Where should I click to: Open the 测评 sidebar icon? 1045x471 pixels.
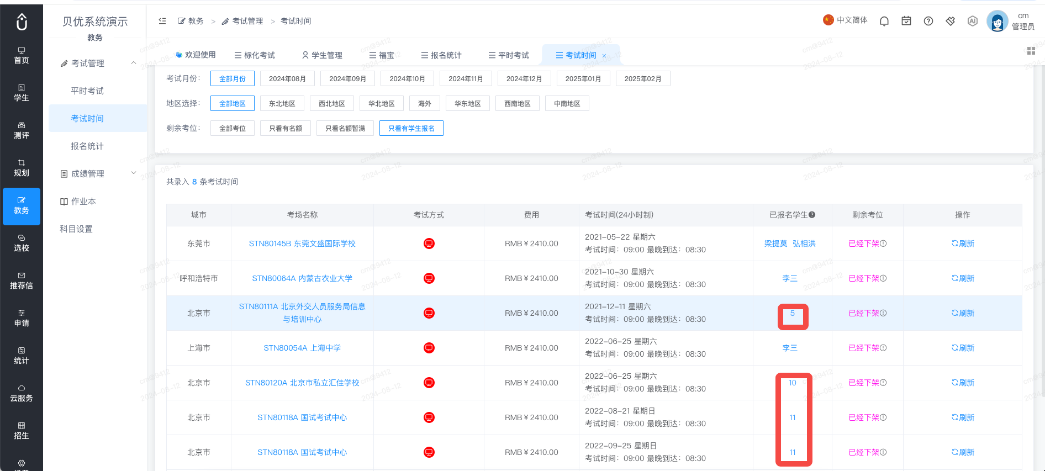[22, 131]
